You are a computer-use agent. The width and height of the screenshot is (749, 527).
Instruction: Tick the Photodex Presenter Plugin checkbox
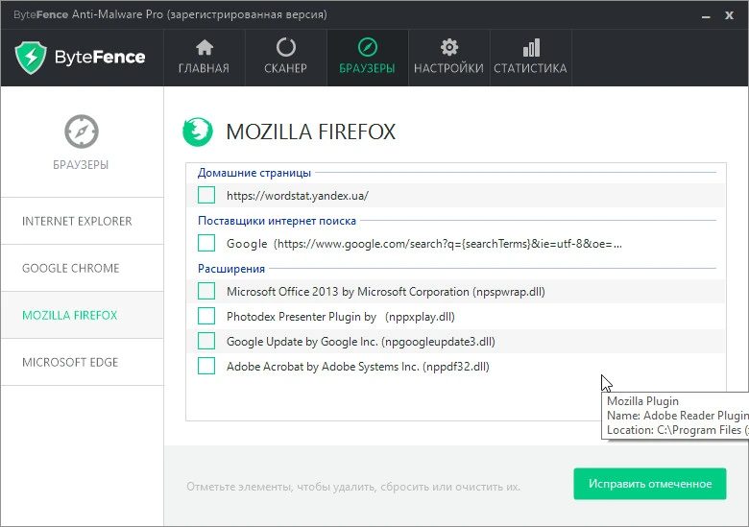[x=206, y=316]
